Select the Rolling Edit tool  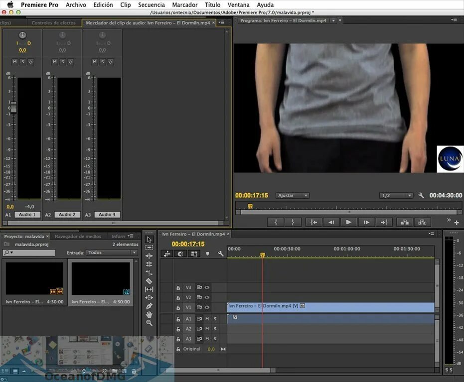point(149,264)
